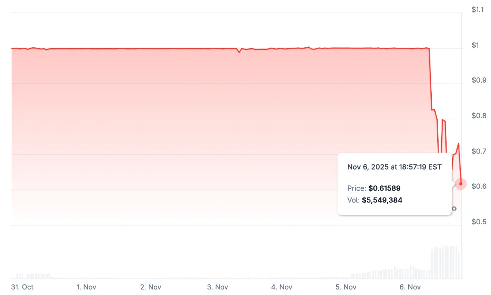
Task: Click the small price dip after 3. Nov
Action: click(x=240, y=52)
